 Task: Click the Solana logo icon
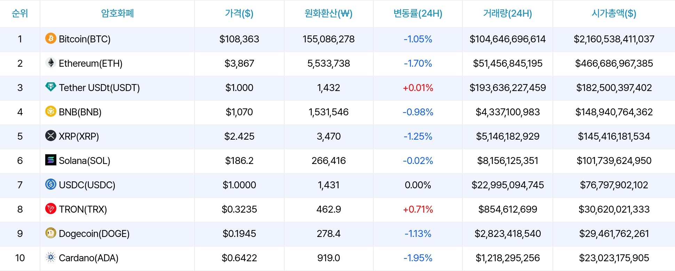point(51,160)
